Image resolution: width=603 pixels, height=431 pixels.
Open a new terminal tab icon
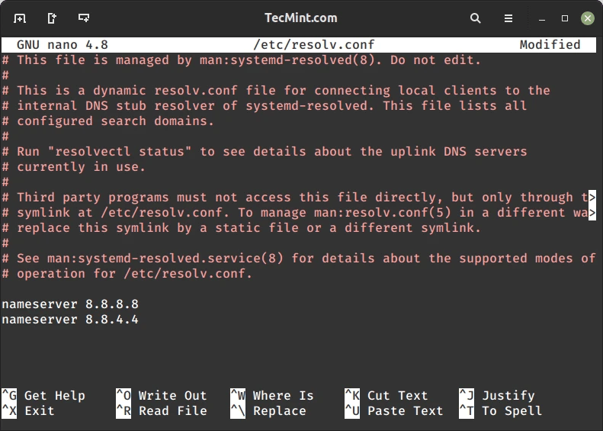tap(20, 18)
